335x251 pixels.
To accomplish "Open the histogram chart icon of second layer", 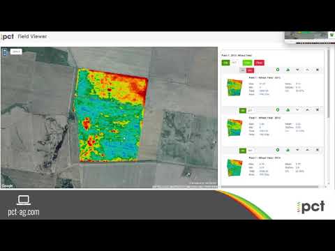I will [x=288, y=109].
